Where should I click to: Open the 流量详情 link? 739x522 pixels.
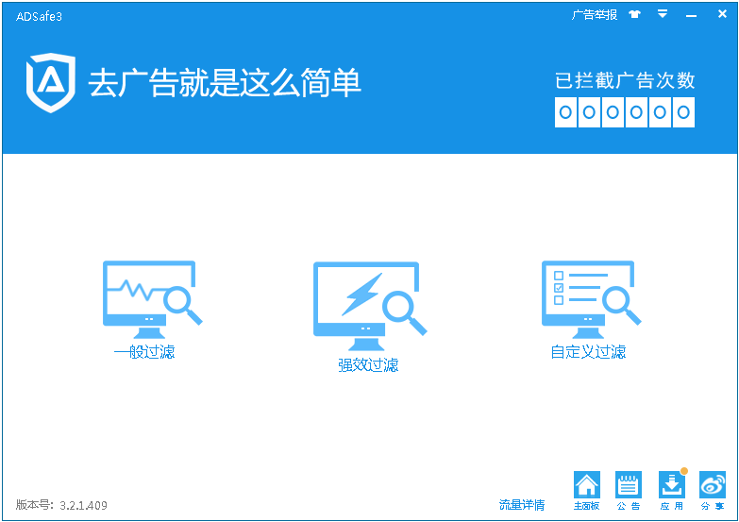tap(522, 505)
